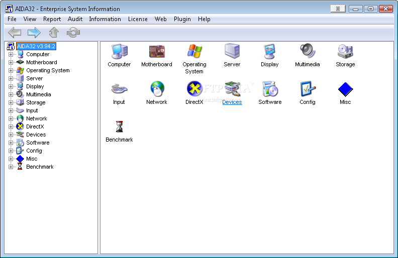
Task: Select Network in the tree
Action: tap(37, 118)
